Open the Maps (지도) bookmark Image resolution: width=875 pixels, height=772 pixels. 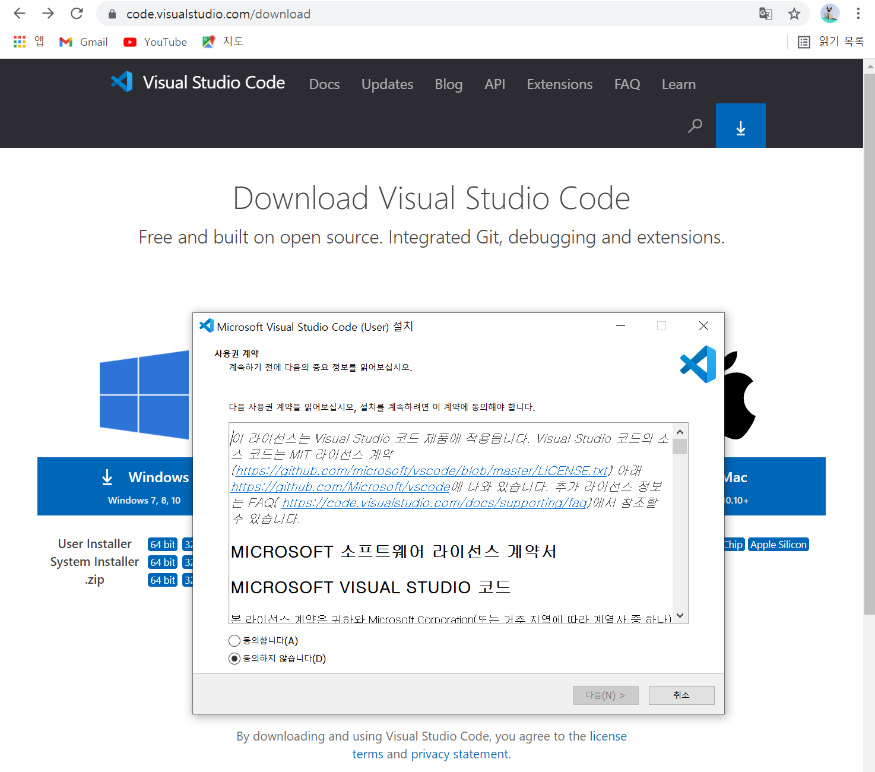coord(223,42)
